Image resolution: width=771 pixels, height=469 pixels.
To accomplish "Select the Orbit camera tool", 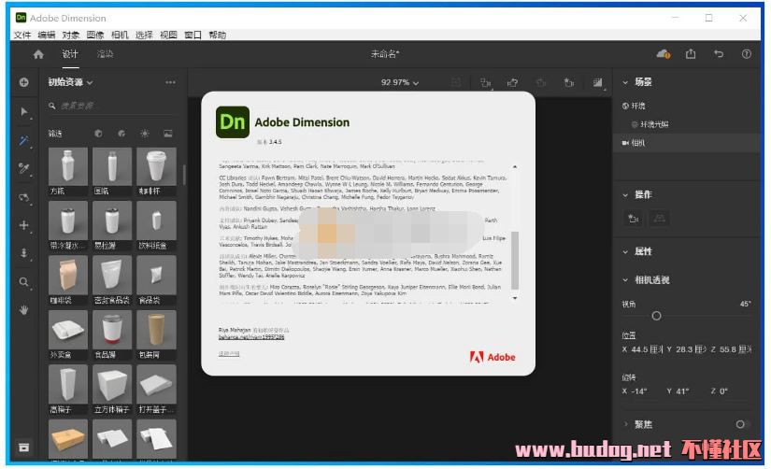I will (23, 197).
